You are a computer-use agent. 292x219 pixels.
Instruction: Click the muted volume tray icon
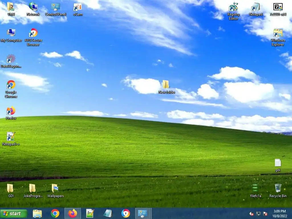251,214
